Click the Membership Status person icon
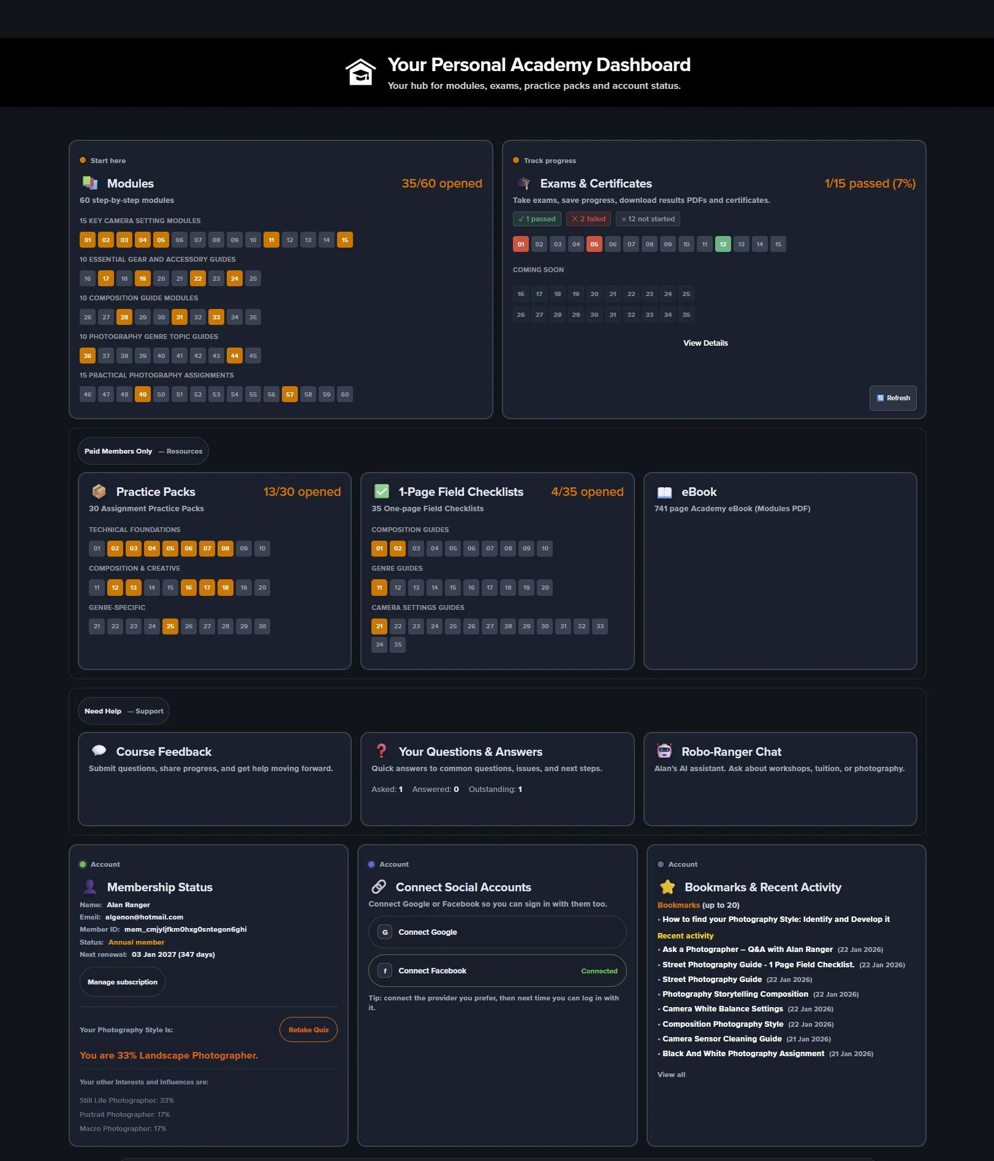994x1161 pixels. [90, 886]
